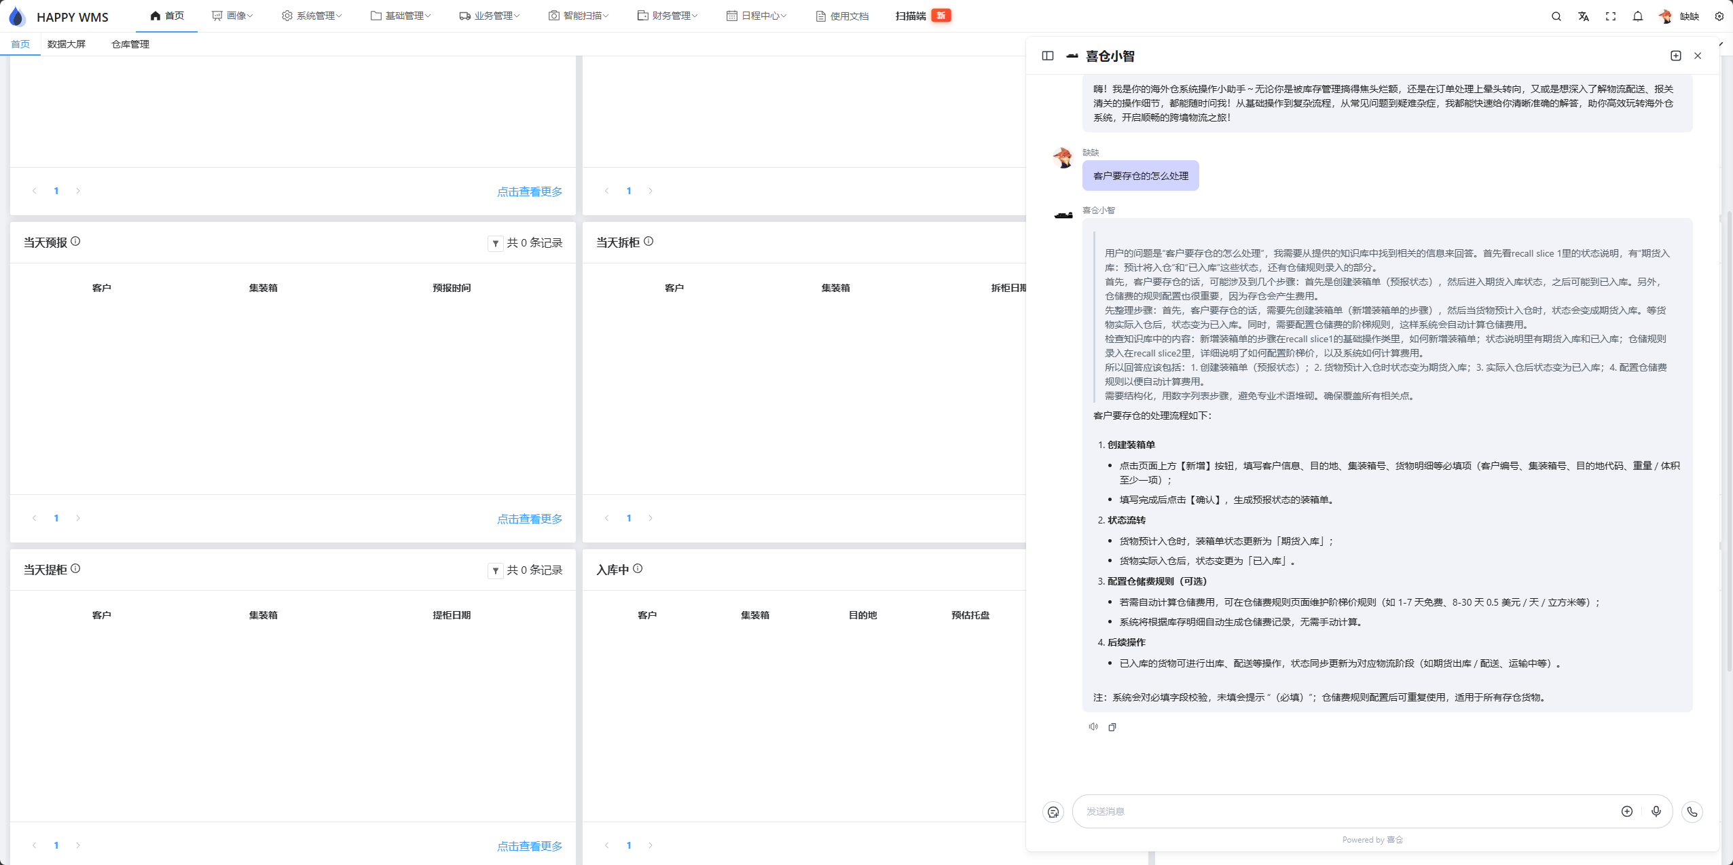
Task: Toggle fullscreen mode icon
Action: 1610,16
